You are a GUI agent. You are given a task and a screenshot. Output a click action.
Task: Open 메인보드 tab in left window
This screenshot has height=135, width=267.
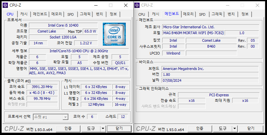40,14
